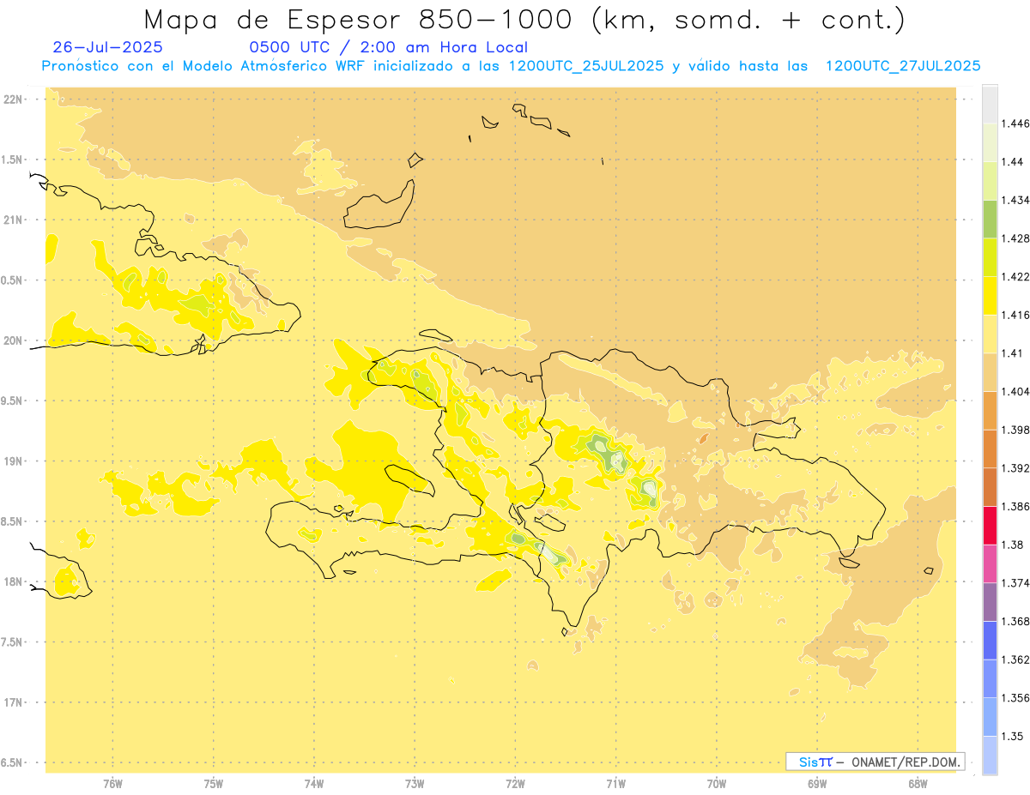Click the '72W' longitude label
The height and width of the screenshot is (795, 1030).
pyautogui.click(x=516, y=786)
